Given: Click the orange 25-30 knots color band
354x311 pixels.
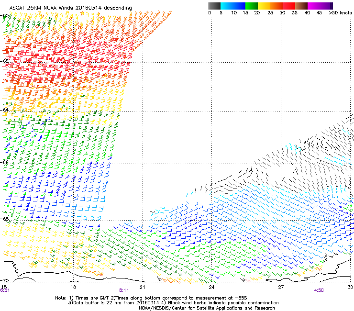Looking at the screenshot, I should 277,6.
